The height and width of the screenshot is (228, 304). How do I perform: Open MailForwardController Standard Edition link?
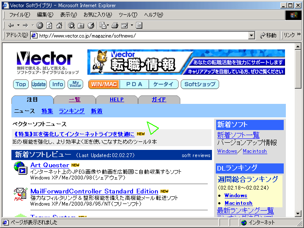[x=94, y=191]
